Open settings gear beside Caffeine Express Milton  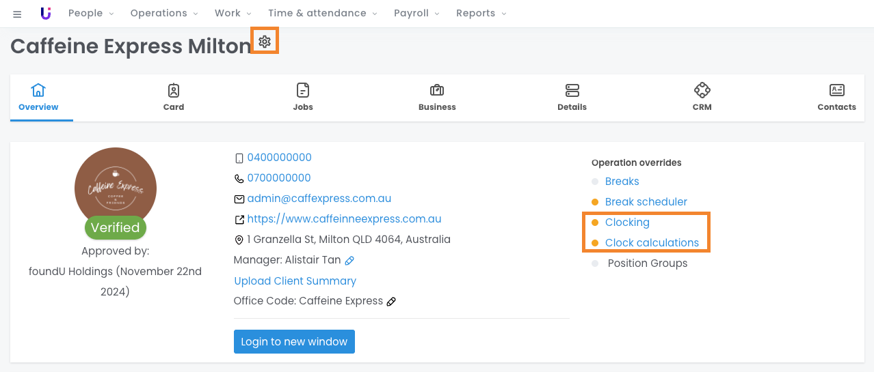tap(265, 42)
